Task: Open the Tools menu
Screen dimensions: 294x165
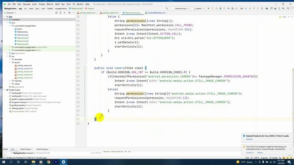Action: [68, 4]
